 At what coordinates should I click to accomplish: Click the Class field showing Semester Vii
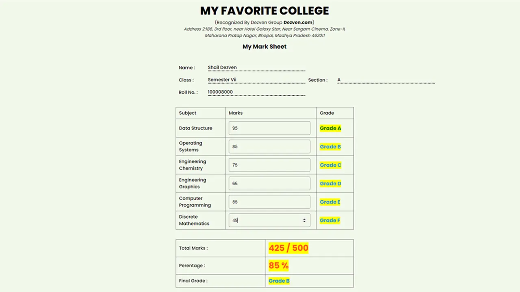point(256,79)
